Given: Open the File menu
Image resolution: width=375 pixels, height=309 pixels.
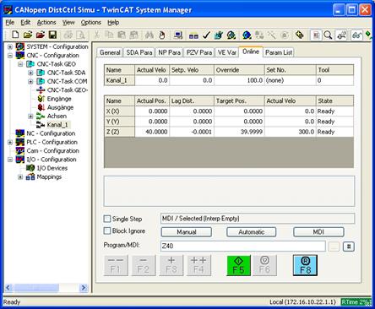Looking at the screenshot, I should pyautogui.click(x=10, y=23).
